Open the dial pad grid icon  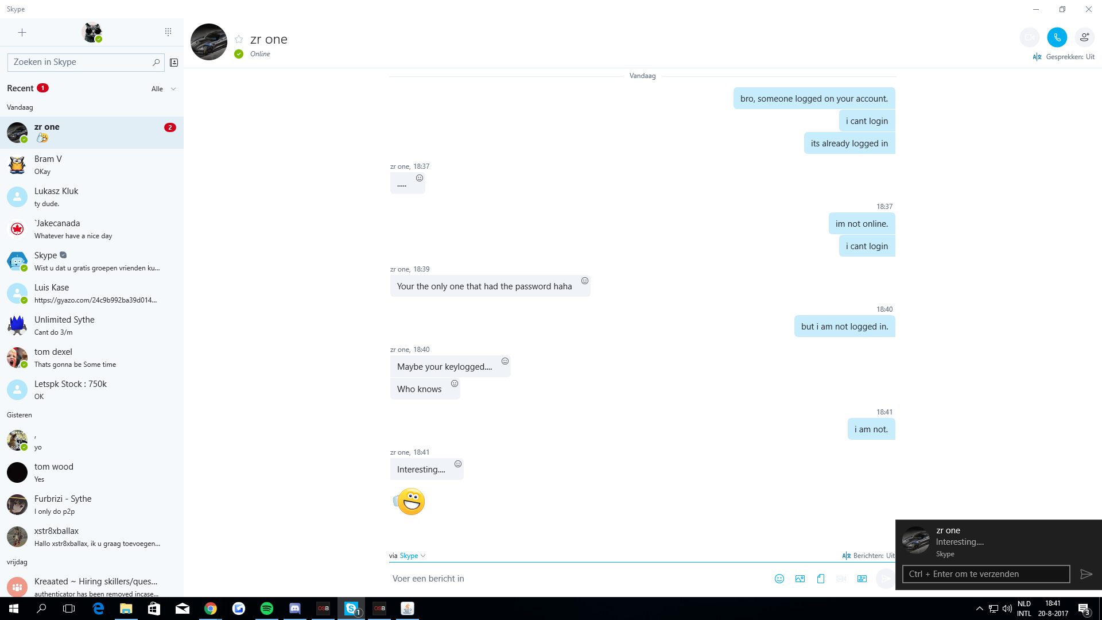pyautogui.click(x=168, y=32)
